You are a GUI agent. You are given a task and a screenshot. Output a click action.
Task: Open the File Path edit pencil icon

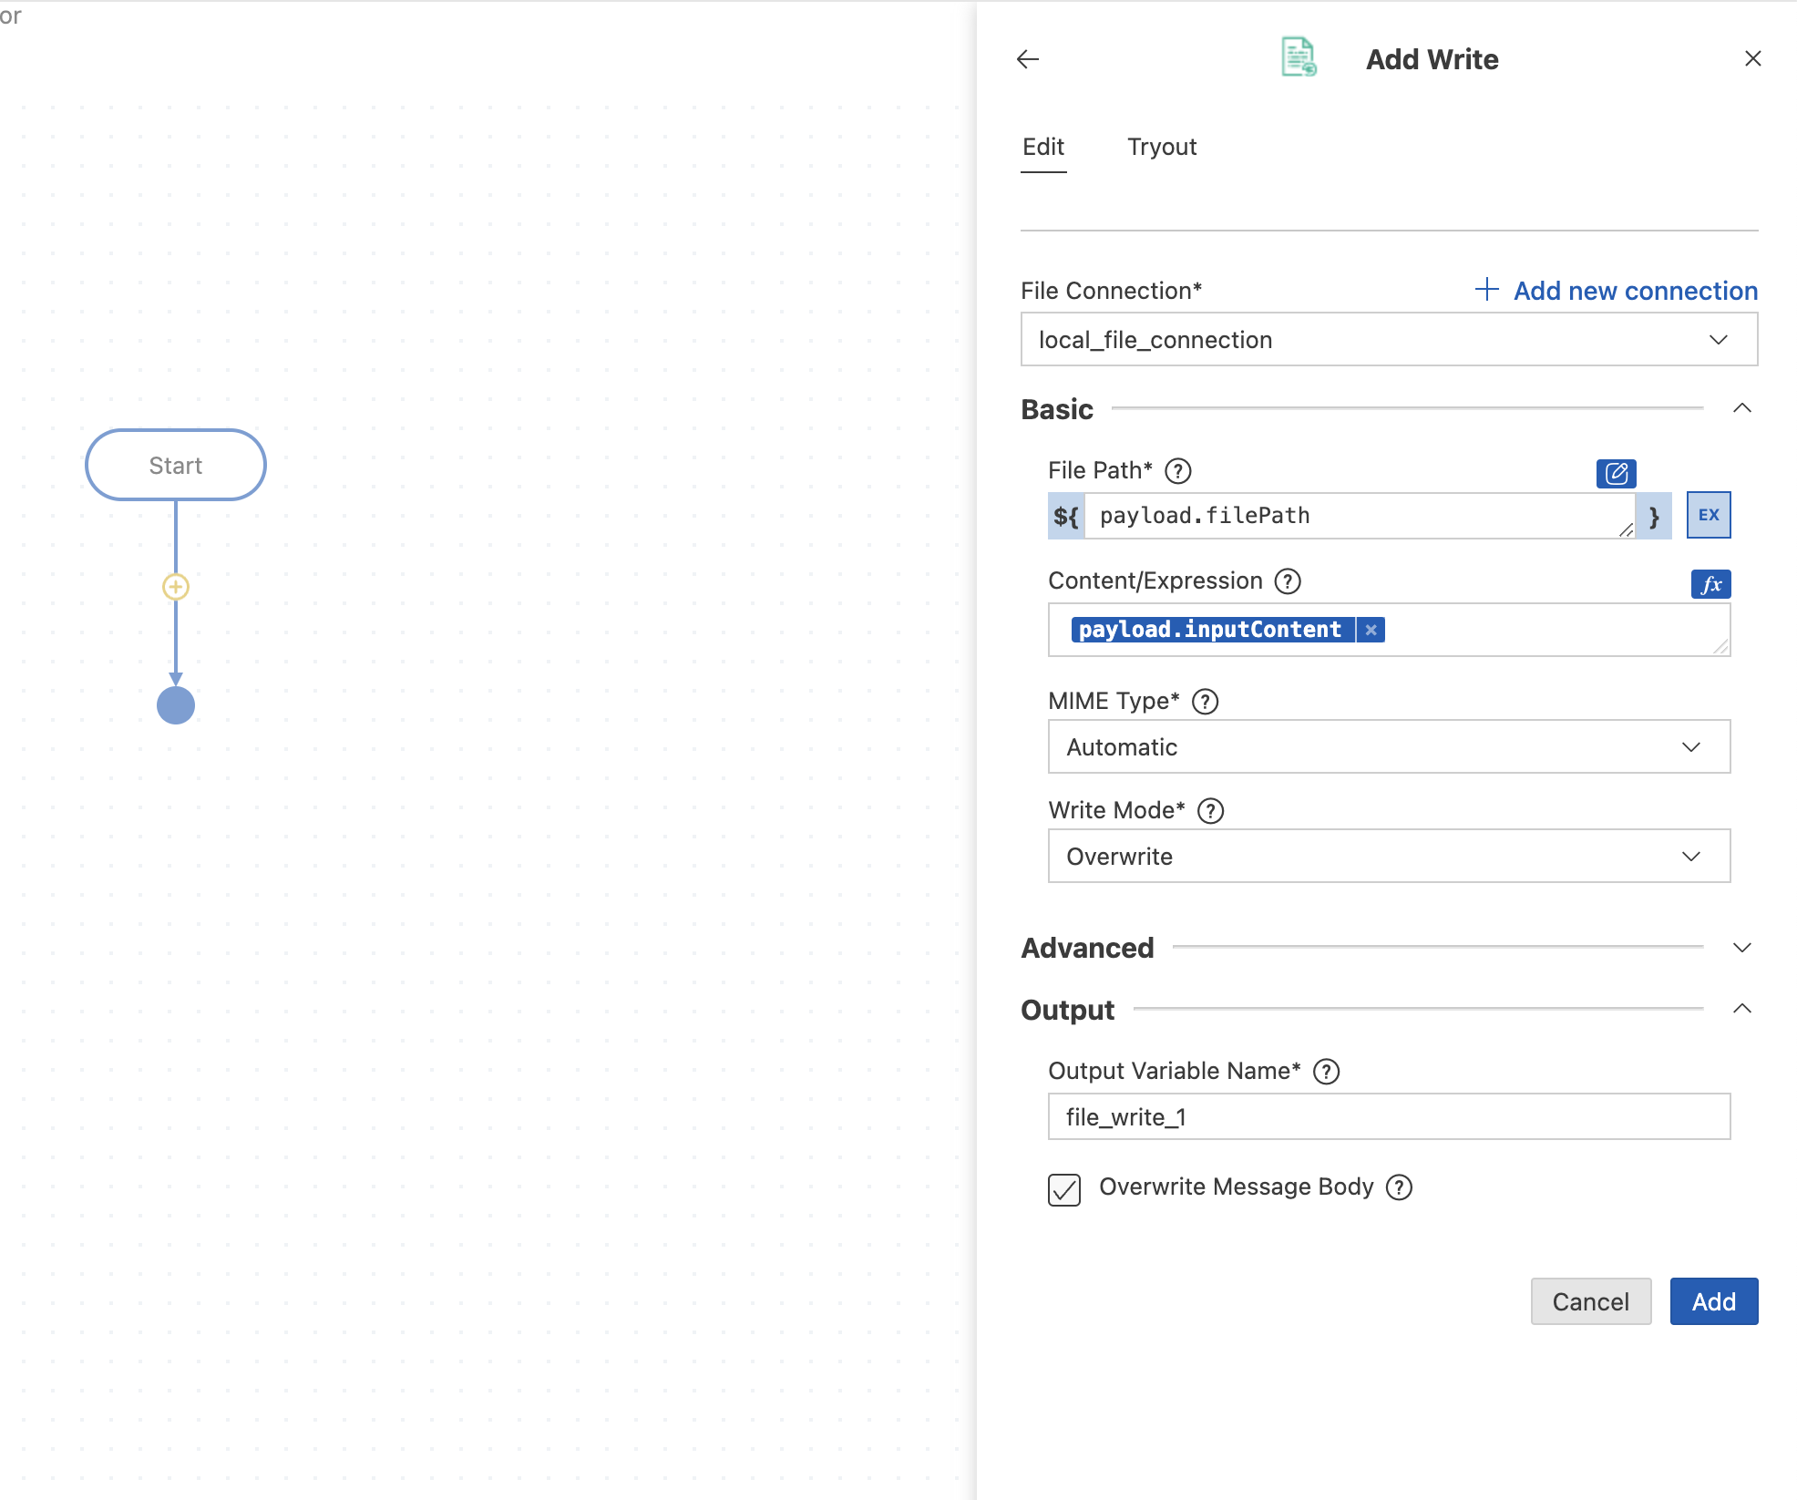tap(1616, 473)
